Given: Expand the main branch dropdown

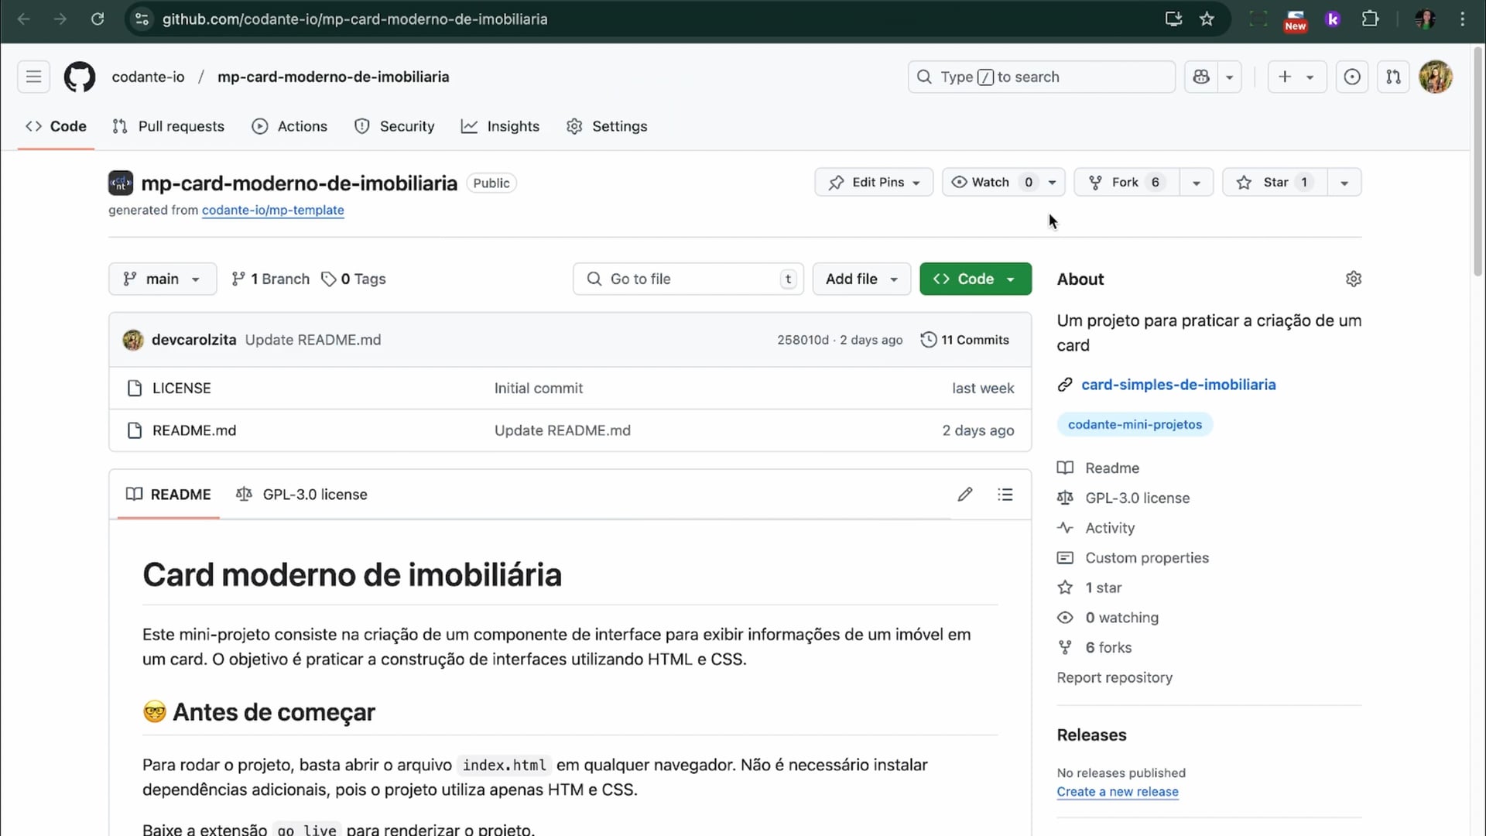Looking at the screenshot, I should 162,279.
